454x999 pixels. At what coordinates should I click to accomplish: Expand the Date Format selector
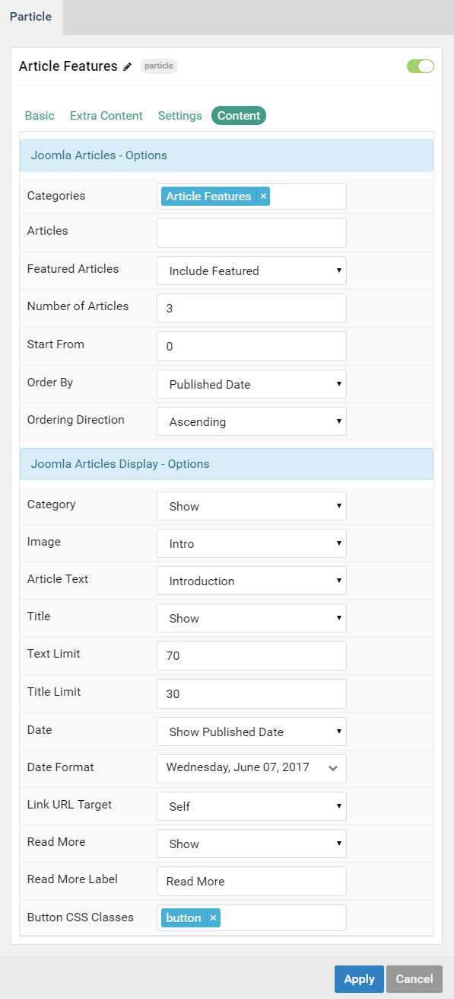[252, 768]
